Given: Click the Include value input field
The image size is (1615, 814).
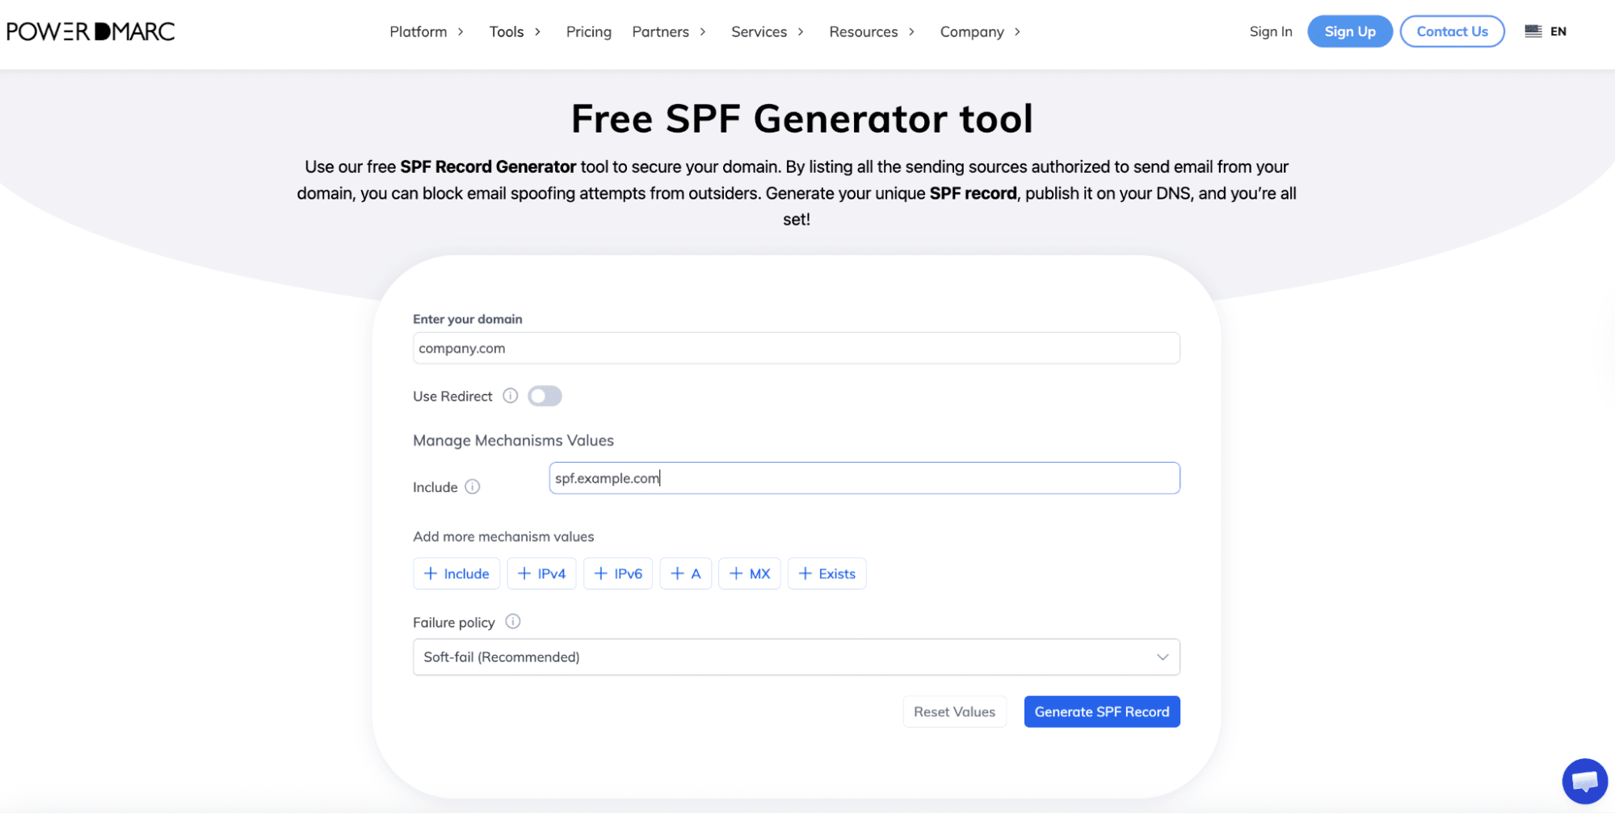Looking at the screenshot, I should click(x=864, y=478).
